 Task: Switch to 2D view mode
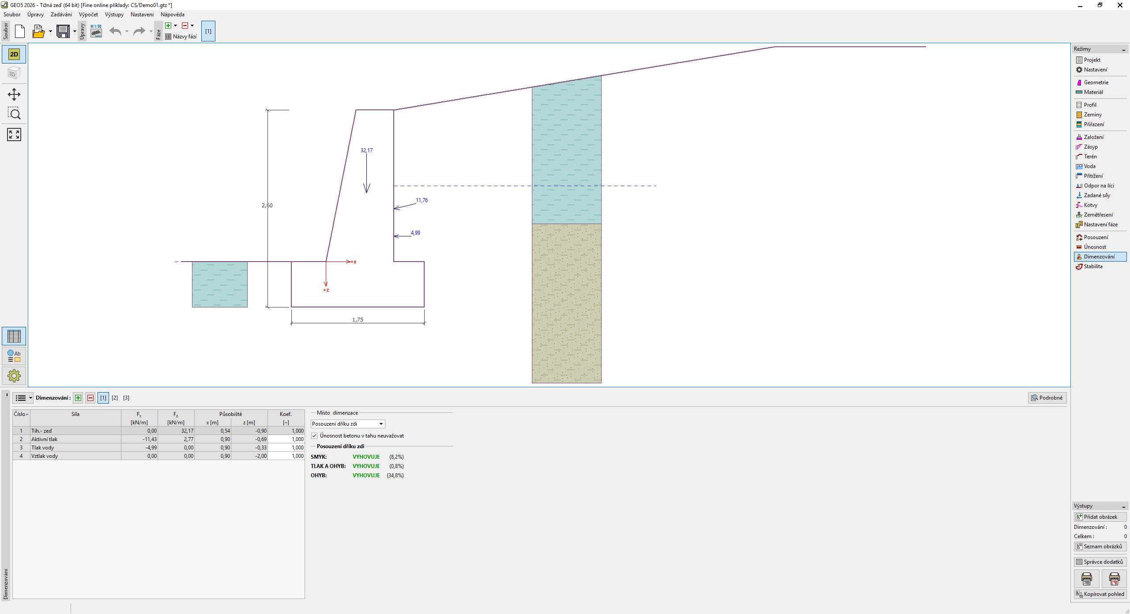click(x=14, y=54)
